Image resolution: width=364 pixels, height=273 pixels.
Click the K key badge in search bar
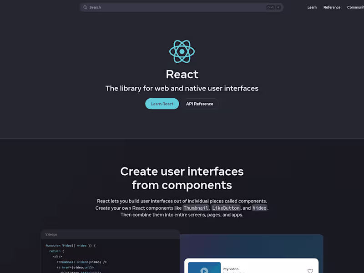pos(278,7)
